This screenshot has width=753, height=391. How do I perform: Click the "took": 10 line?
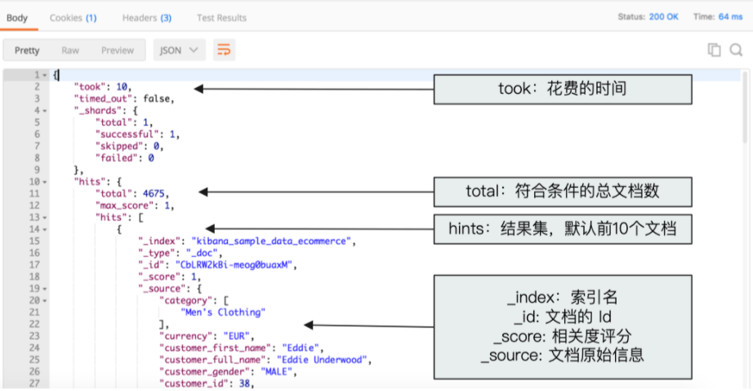pyautogui.click(x=103, y=87)
